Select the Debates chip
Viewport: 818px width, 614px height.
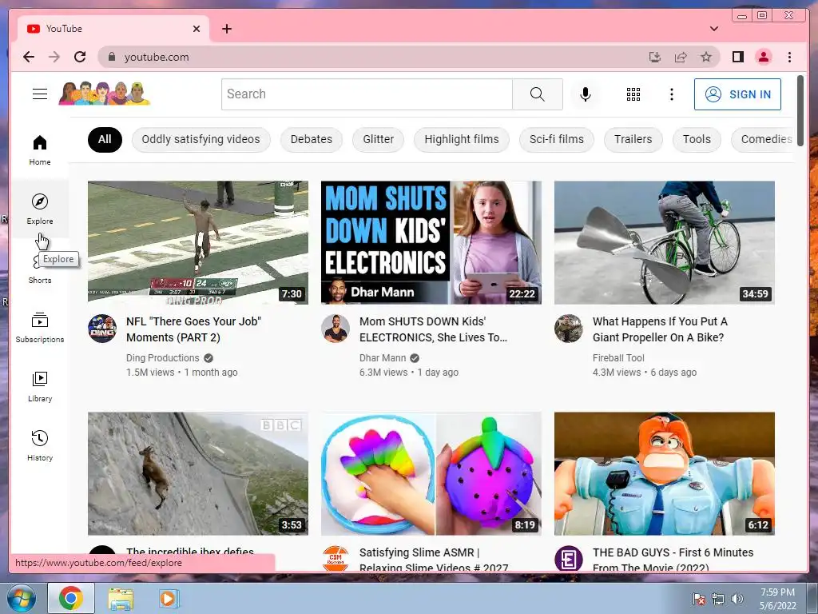click(312, 139)
